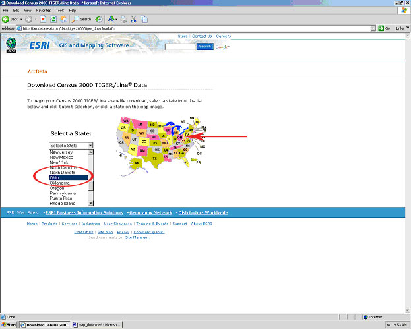Screen dimensions: 411x329
Task: Click the scissors Cut icon
Action: click(x=134, y=19)
